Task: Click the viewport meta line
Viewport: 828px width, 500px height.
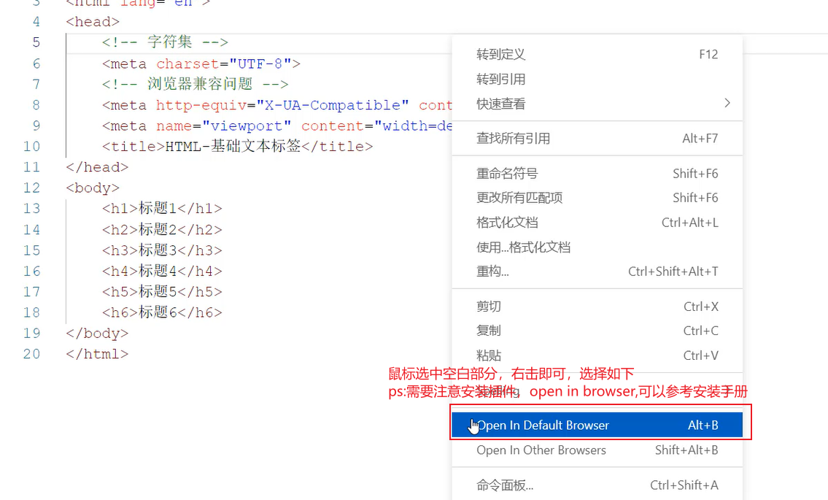Action: 277,126
